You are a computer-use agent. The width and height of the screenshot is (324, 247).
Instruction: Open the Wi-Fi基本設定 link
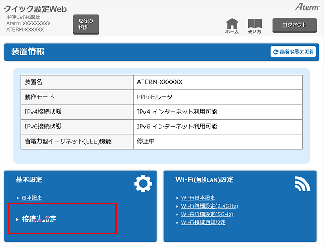pos(198,198)
